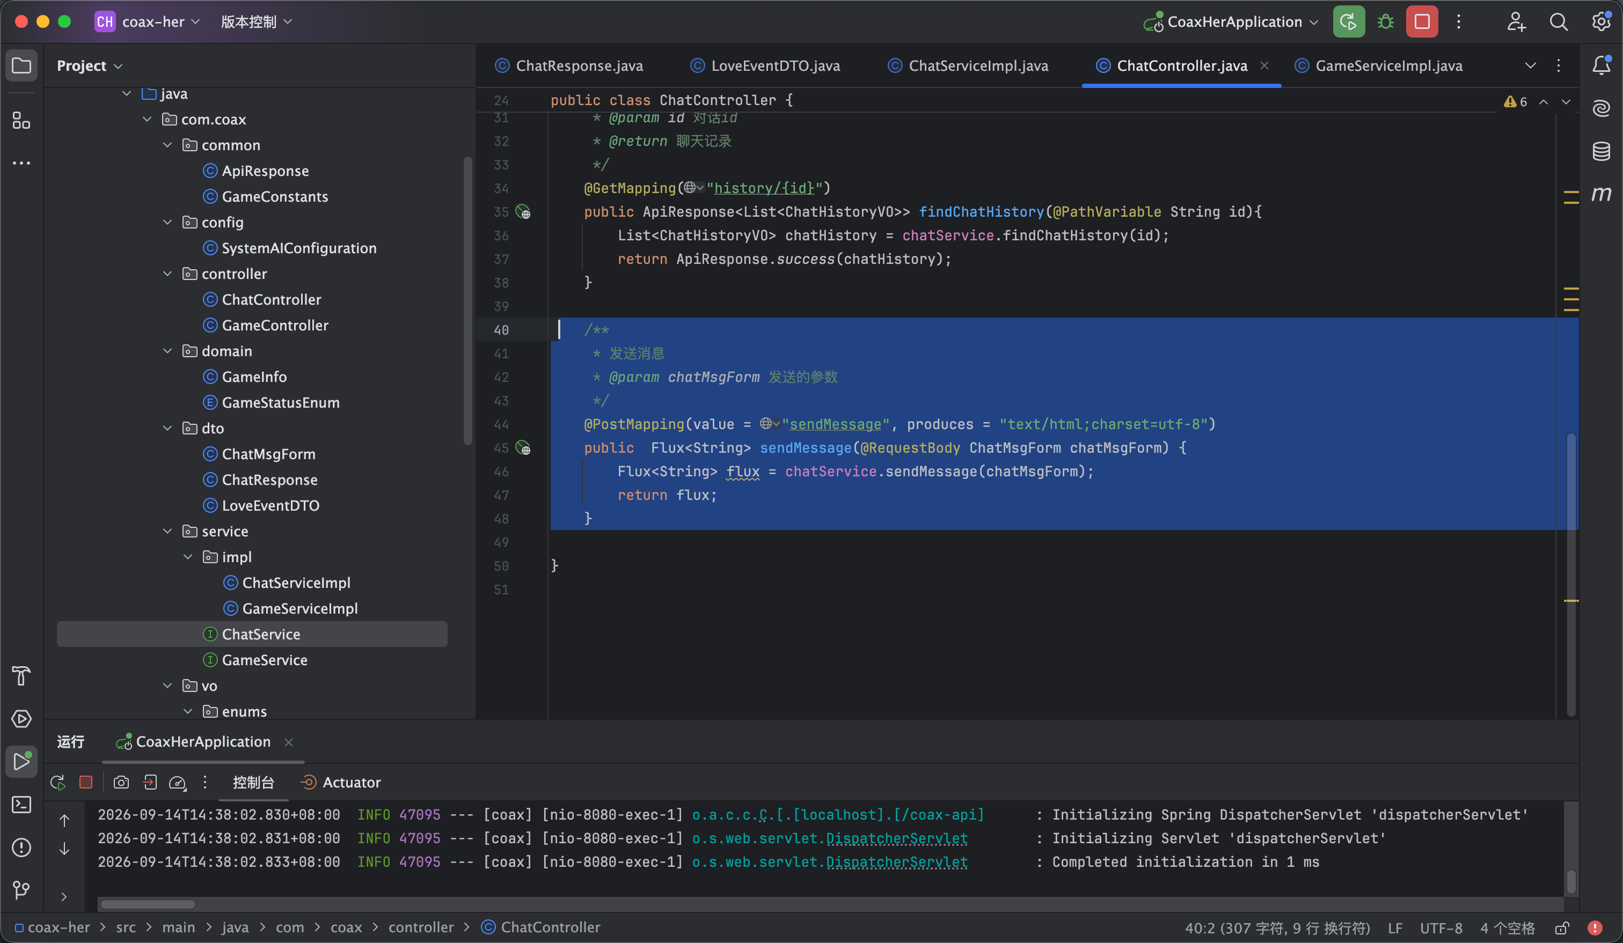Open the Project view selector dropdown
This screenshot has width=1623, height=943.
90,65
